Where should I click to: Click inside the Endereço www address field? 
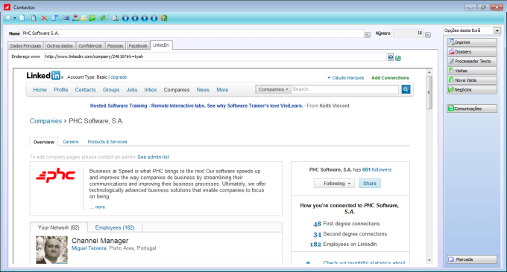(x=215, y=56)
